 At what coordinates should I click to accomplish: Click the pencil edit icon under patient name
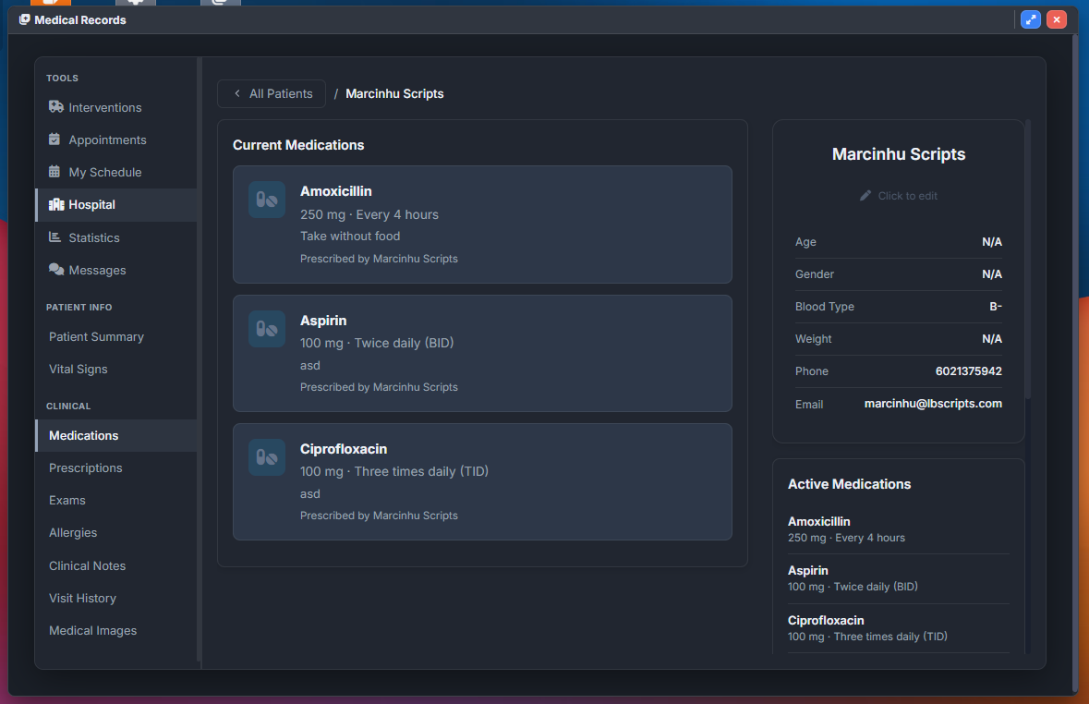coord(865,196)
